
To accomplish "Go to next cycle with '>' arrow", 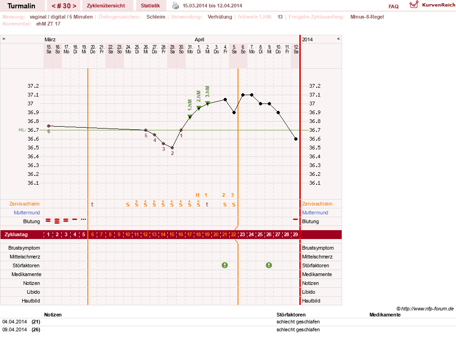I will 74,6.
